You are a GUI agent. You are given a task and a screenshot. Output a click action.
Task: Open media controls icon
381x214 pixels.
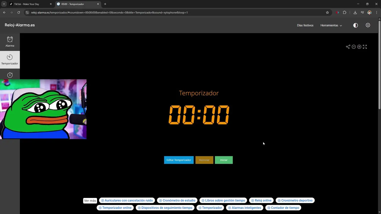[x=362, y=12]
